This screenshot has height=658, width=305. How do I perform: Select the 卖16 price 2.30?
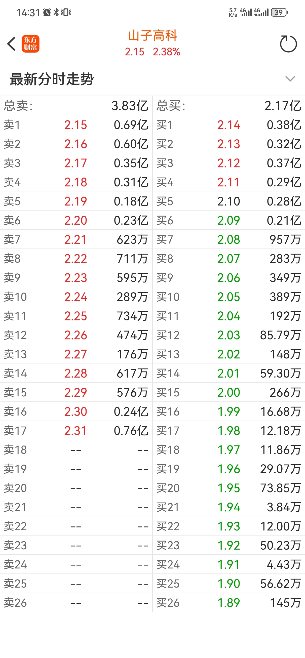click(76, 412)
